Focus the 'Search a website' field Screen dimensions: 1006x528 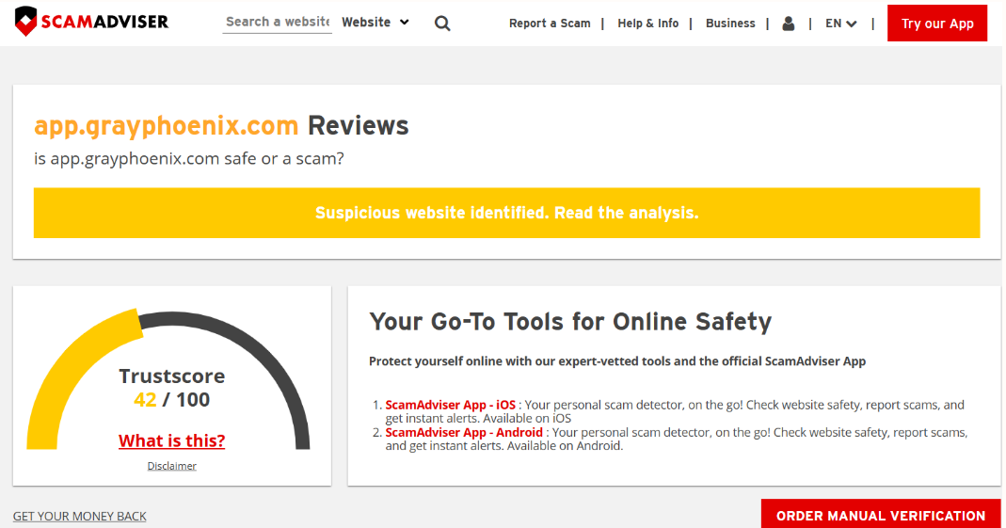coord(277,22)
